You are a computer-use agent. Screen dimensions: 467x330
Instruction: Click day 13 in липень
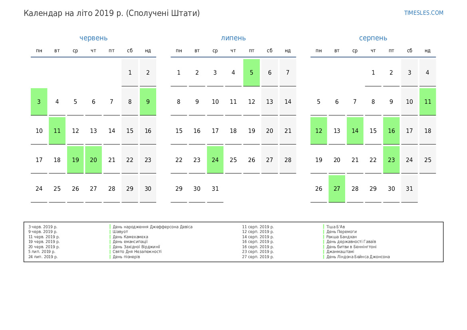coord(270,102)
